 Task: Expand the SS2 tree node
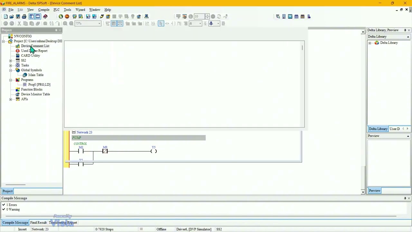[11, 61]
